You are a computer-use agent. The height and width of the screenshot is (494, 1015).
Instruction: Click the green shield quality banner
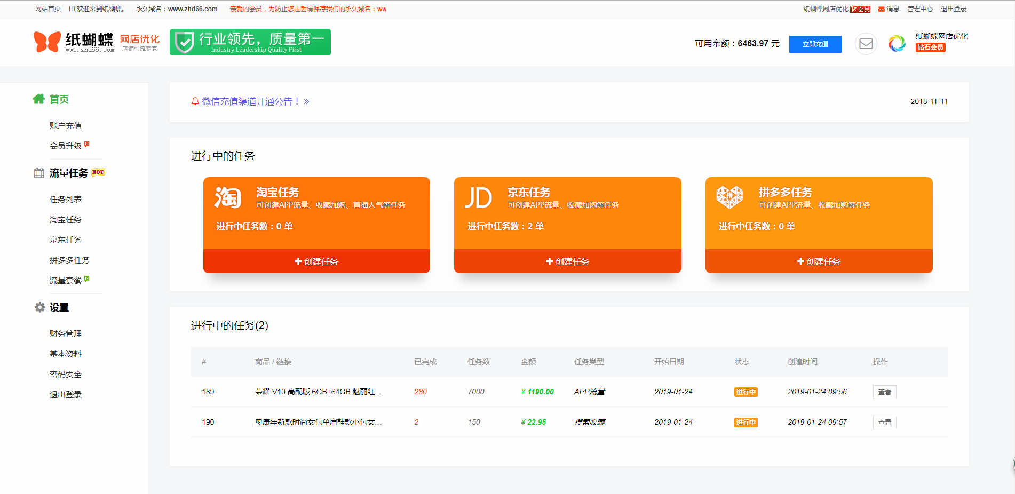[x=250, y=42]
